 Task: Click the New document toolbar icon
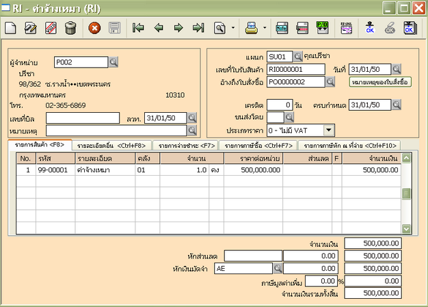tap(10, 28)
